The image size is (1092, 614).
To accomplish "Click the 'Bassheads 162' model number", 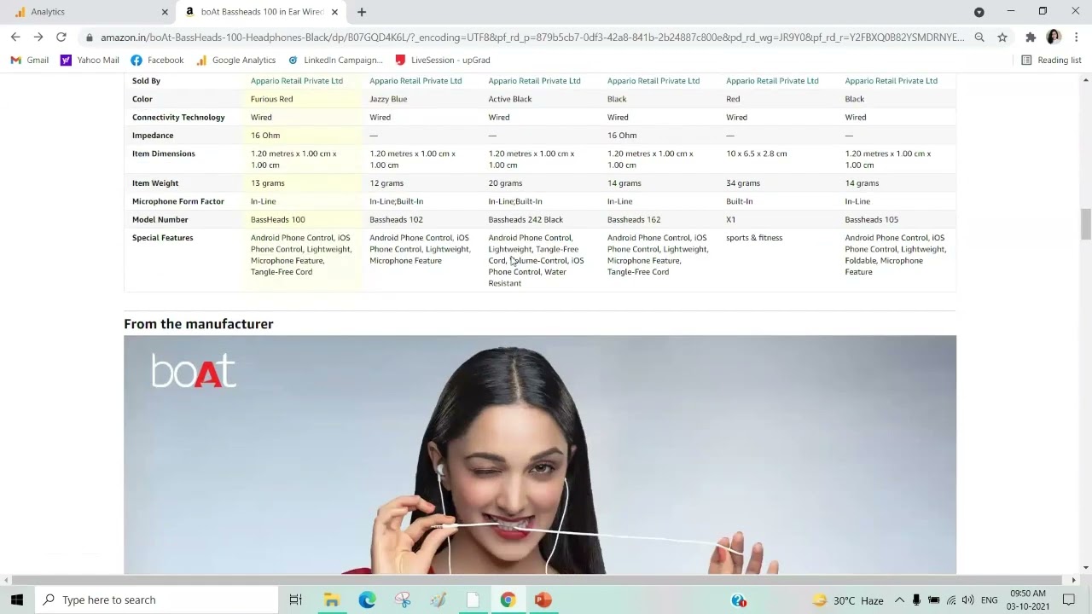I will 634,220.
